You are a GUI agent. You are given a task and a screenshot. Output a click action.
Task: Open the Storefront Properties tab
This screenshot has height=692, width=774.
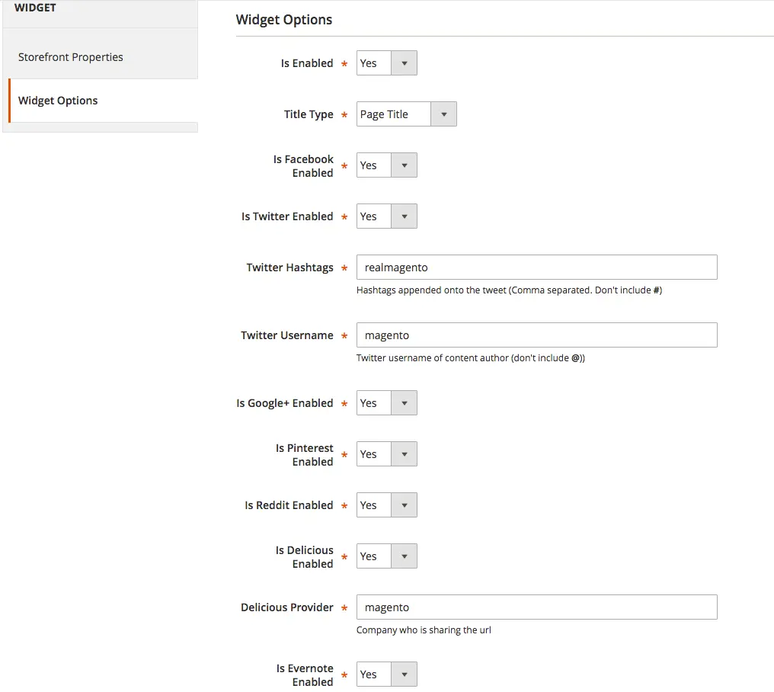103,57
